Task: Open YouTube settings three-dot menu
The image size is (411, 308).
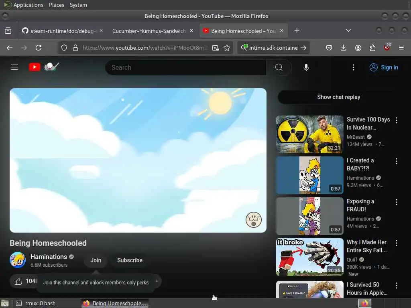Action: [x=353, y=67]
